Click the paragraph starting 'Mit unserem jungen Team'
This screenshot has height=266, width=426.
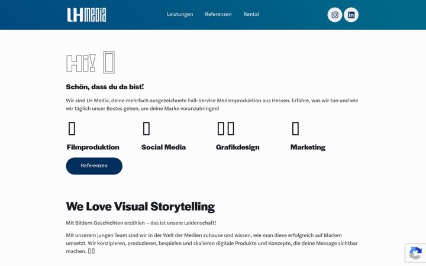coord(212,243)
